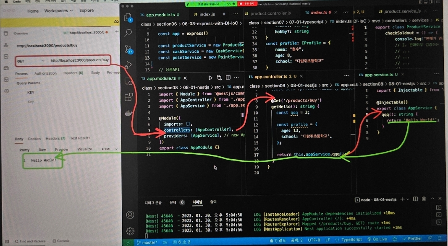This screenshot has height=246, width=448.
Task: Add a new Postman request tab
Action: tap(117, 32)
